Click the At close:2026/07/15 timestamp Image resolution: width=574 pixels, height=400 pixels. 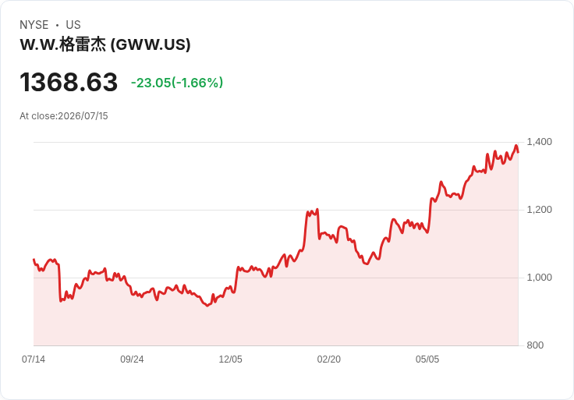(64, 116)
